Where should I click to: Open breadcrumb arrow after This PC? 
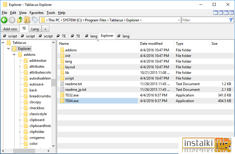point(62,20)
